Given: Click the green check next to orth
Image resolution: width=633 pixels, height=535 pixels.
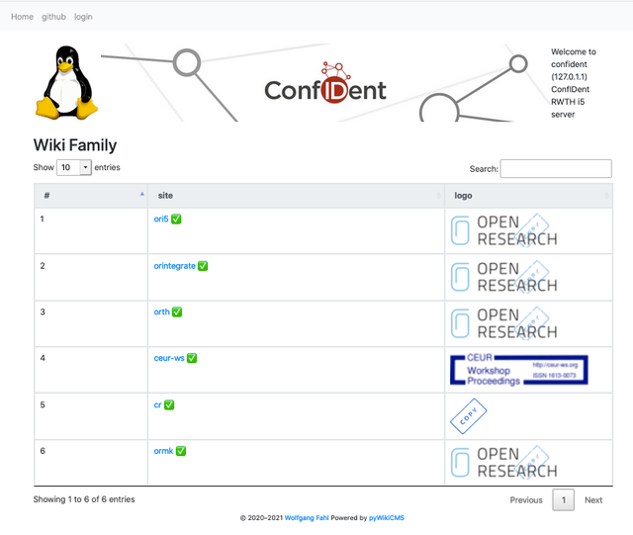Looking at the screenshot, I should point(177,312).
